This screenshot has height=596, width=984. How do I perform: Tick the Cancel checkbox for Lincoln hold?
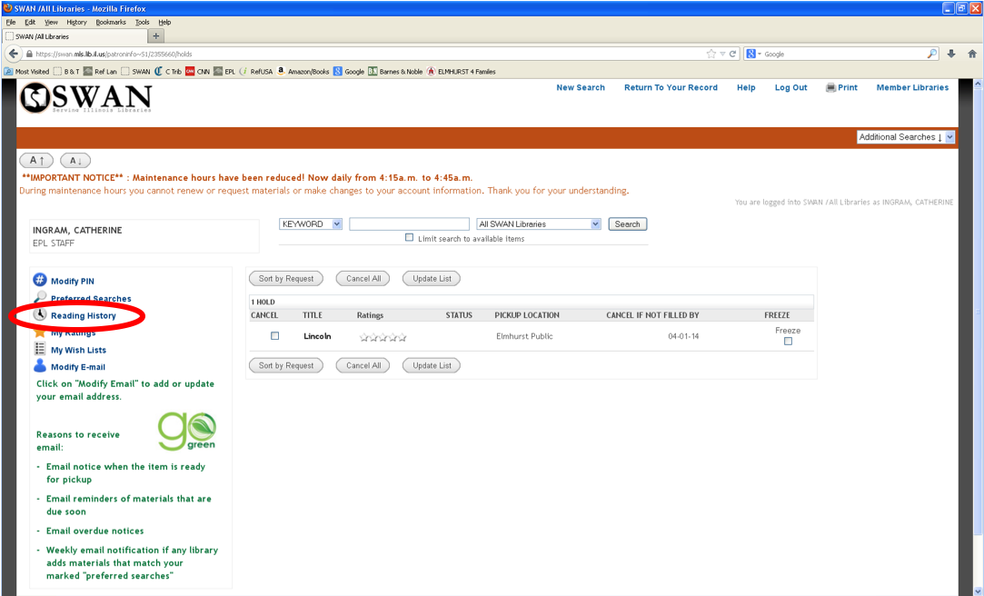click(x=275, y=336)
